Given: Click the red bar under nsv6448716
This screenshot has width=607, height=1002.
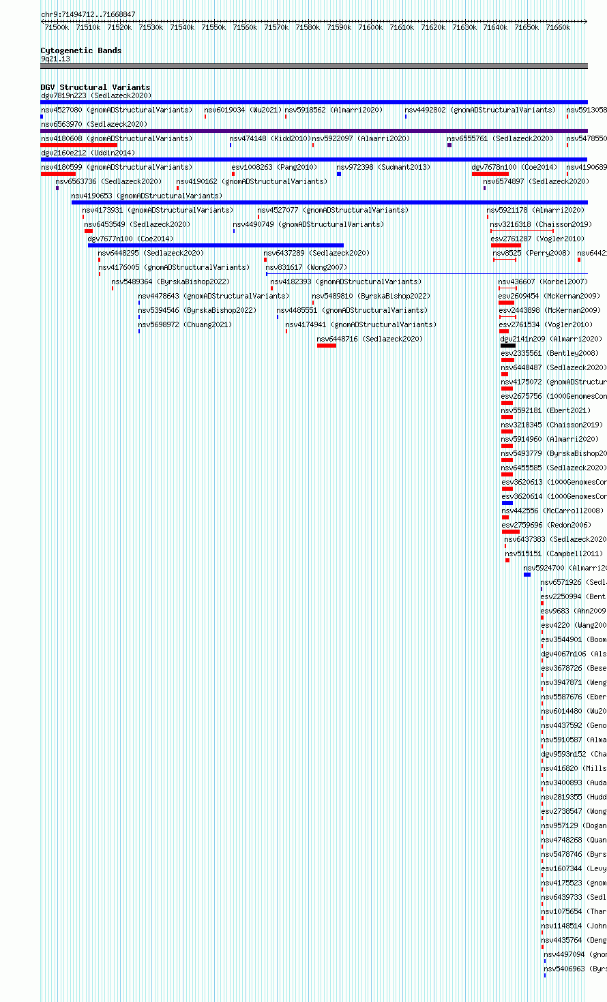Looking at the screenshot, I should pos(327,346).
